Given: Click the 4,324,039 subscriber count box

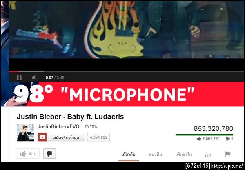Looking at the screenshot, I should (98, 137).
